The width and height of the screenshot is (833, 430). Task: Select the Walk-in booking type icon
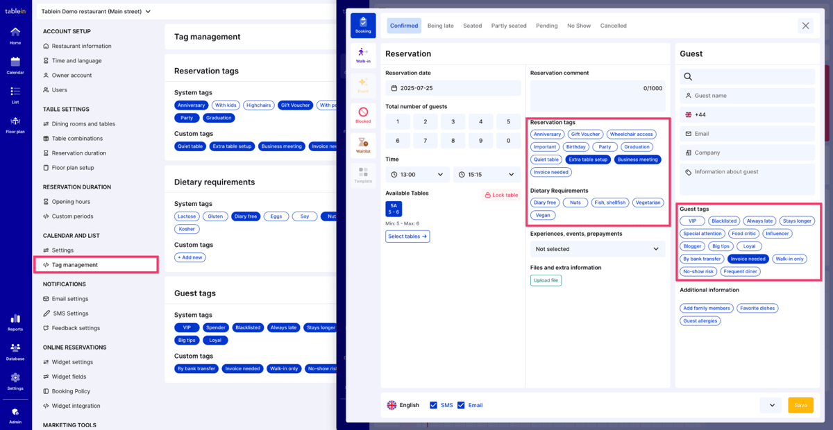(363, 55)
